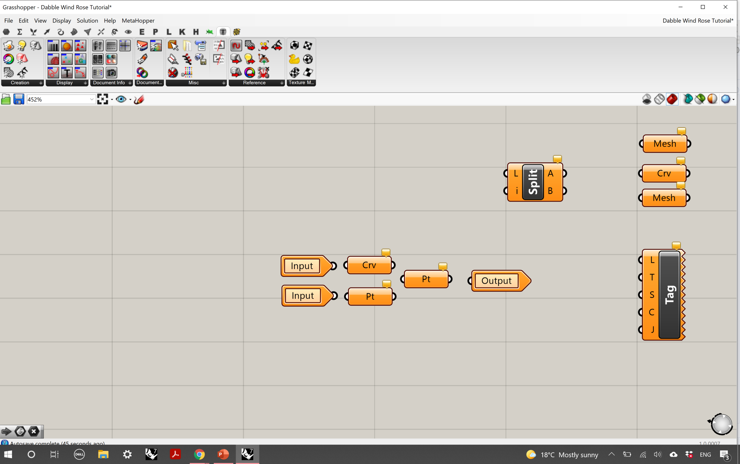Click the camera screenshot icon in Document Info panel
This screenshot has height=464, width=740.
111,72
